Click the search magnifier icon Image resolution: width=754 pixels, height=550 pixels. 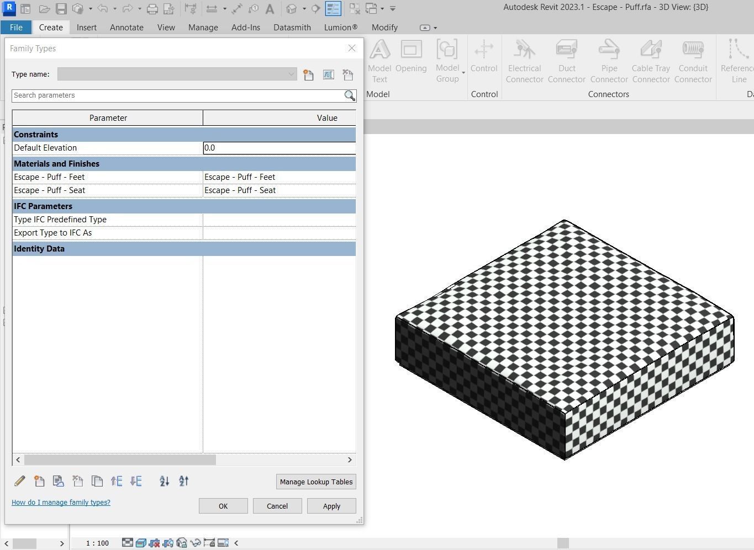point(350,95)
